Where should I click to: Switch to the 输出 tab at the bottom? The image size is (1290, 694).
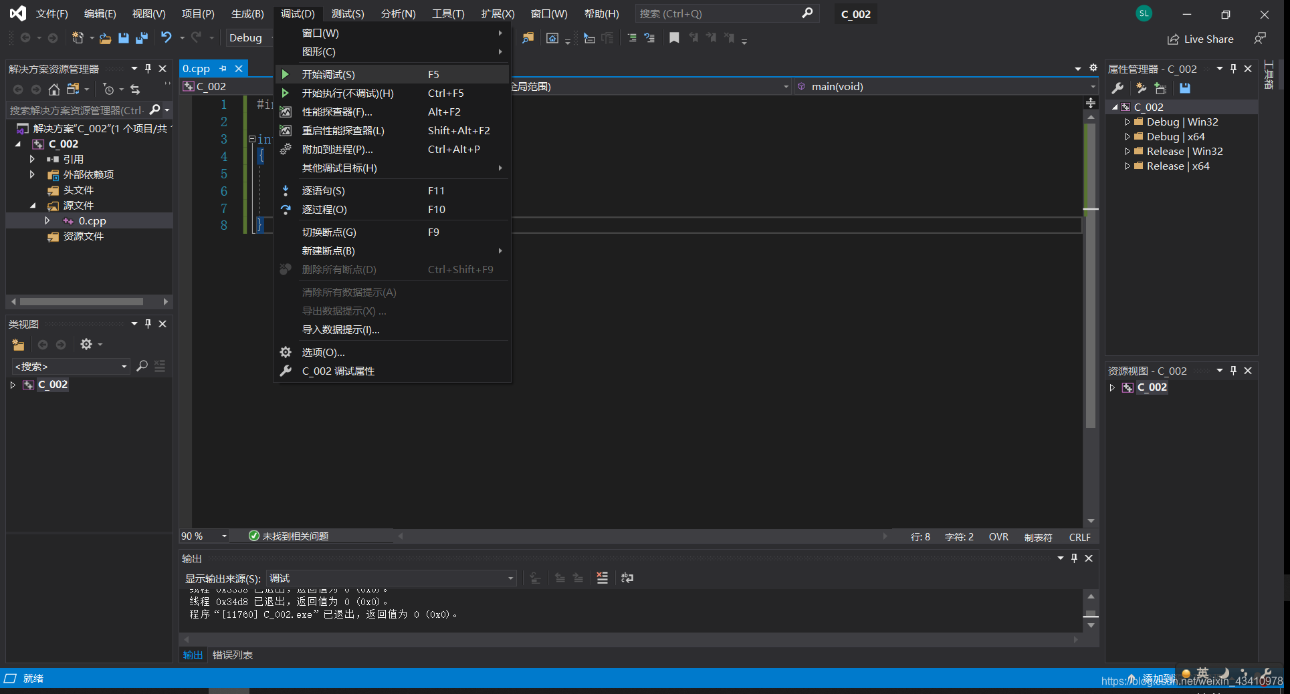(x=193, y=655)
